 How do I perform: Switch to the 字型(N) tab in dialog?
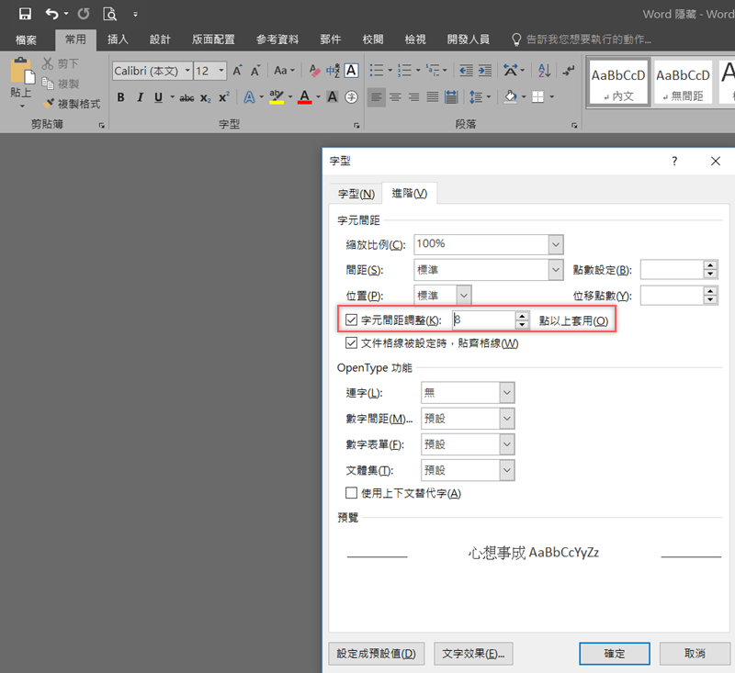[x=356, y=194]
